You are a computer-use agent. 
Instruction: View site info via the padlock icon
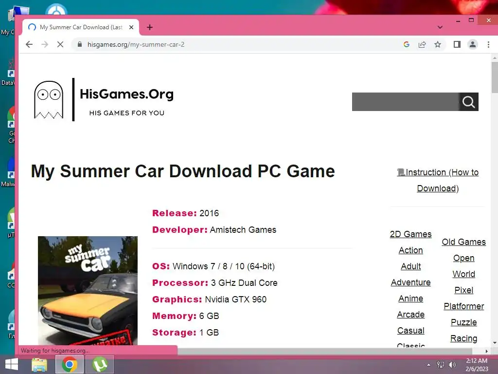(x=80, y=44)
